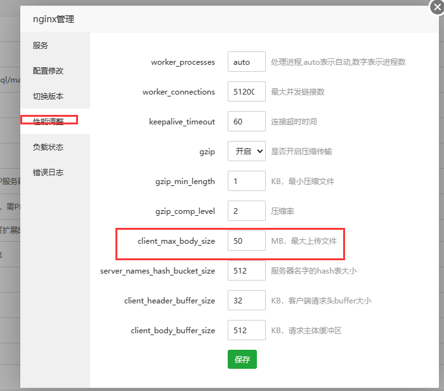Click the hint MB，最大上传文件
This screenshot has height=391, width=444.
click(x=304, y=241)
